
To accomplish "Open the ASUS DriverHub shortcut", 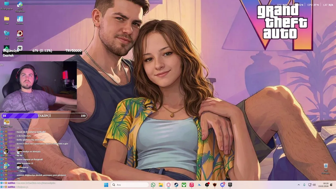I will click(20, 7).
